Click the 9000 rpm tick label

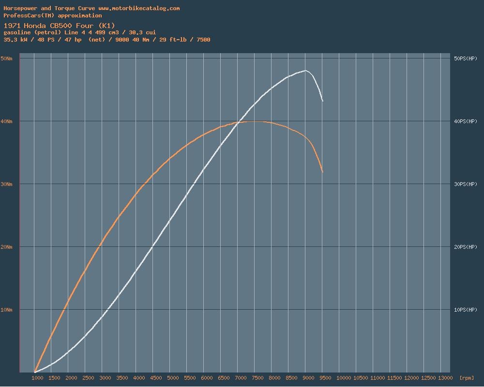308,378
